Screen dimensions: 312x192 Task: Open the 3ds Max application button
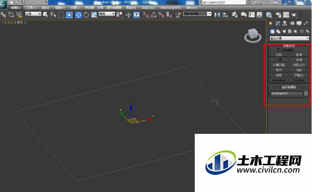(3, 4)
